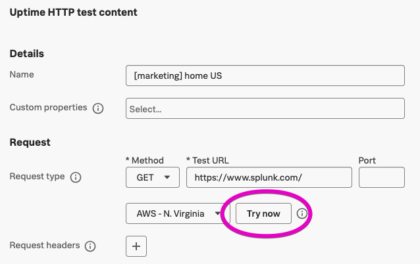The height and width of the screenshot is (264, 420).
Task: Click the "Custom properties" label text
Action: pyautogui.click(x=48, y=107)
